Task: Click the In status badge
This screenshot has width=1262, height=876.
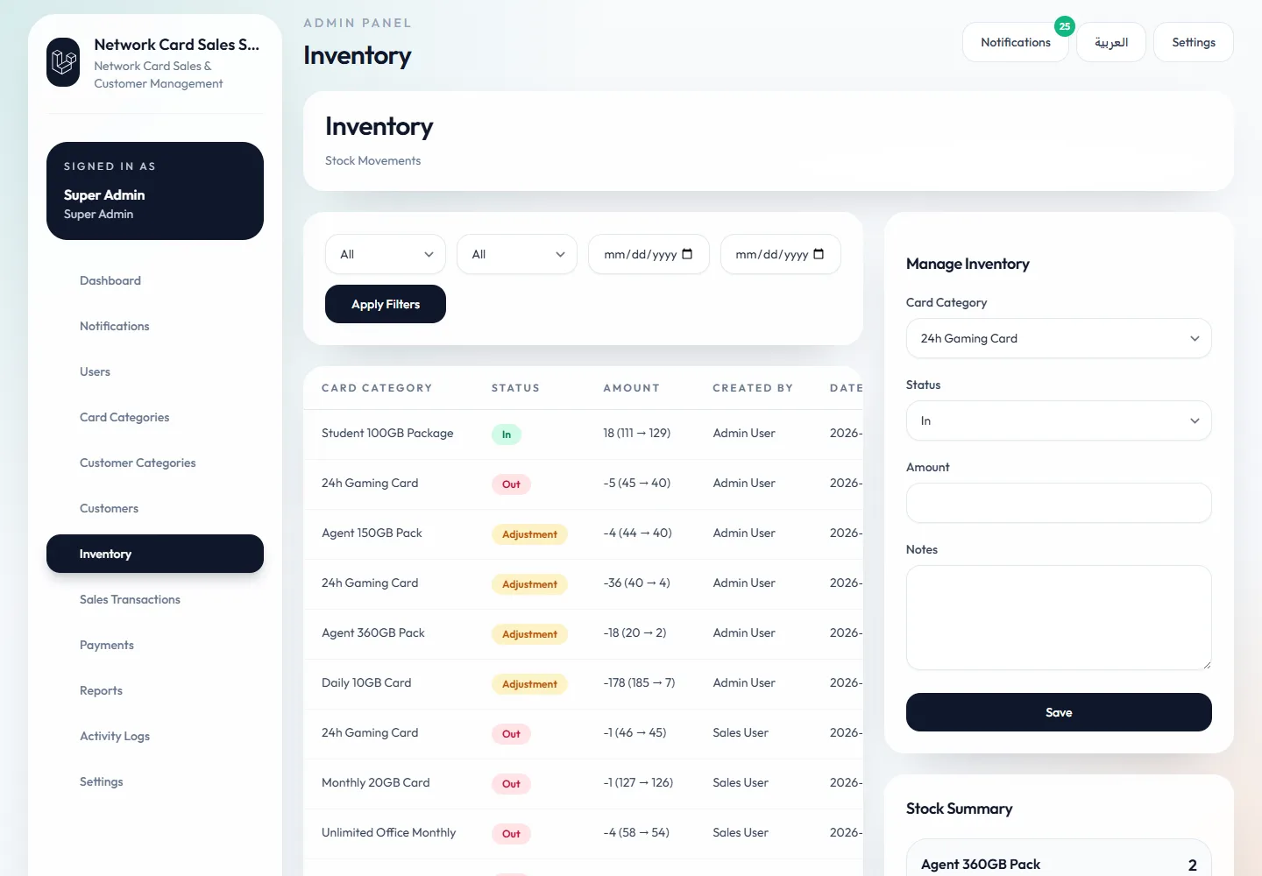Action: (x=507, y=434)
